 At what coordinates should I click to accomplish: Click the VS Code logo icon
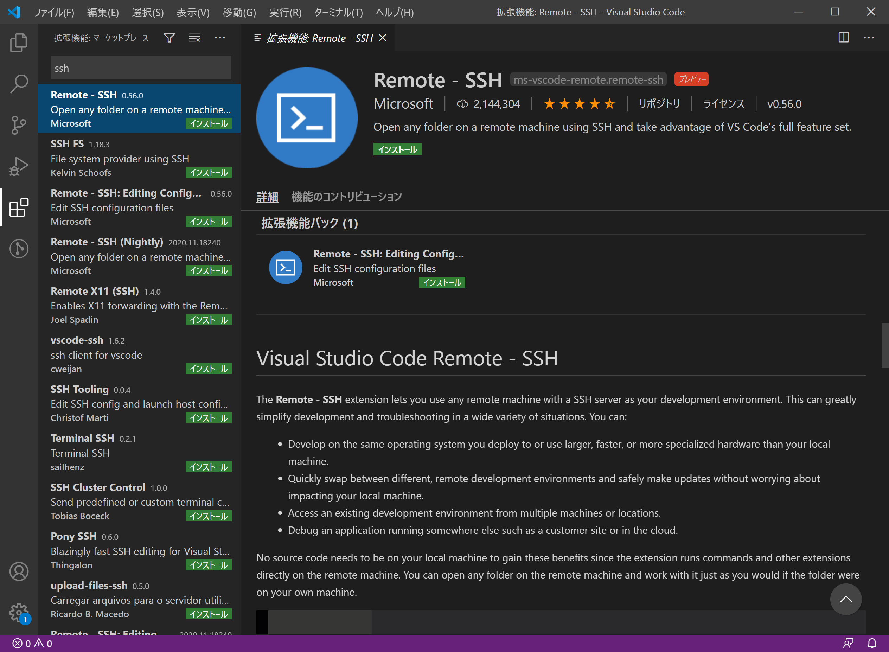click(14, 12)
